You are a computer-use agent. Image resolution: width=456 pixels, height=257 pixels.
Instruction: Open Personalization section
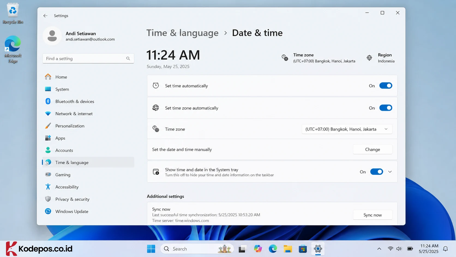coord(88,126)
